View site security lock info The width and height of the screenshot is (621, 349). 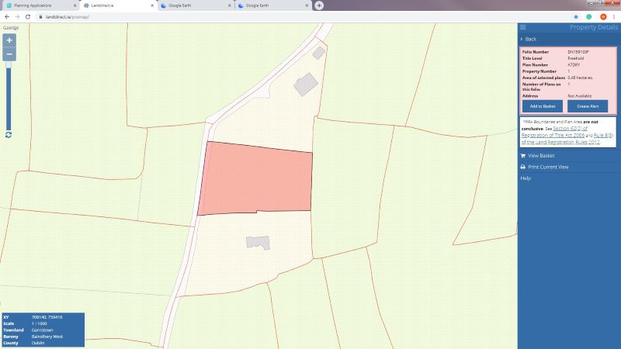[40, 16]
